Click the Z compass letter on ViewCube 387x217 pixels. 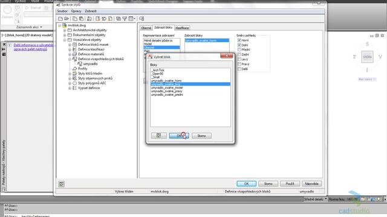coord(354,57)
